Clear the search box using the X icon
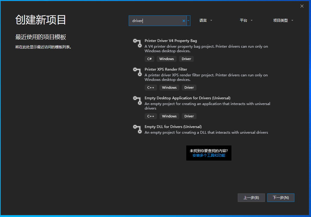This screenshot has height=217, width=311. click(x=184, y=21)
